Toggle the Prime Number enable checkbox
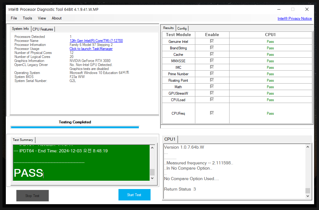Image resolution: width=319 pixels, height=210 pixels. pos(212,74)
